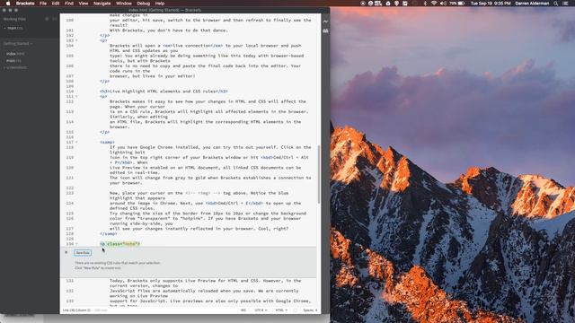Screen dimensions: 575x323
Task: Click the Line and Column cursor position
Action: coord(76,310)
